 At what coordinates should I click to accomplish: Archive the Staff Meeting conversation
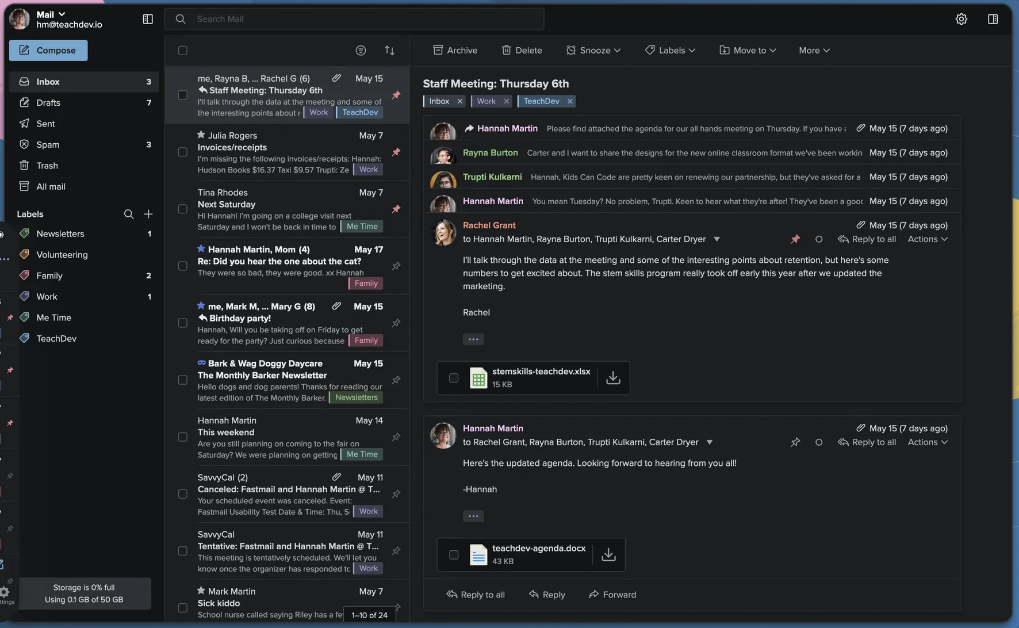pyautogui.click(x=455, y=50)
